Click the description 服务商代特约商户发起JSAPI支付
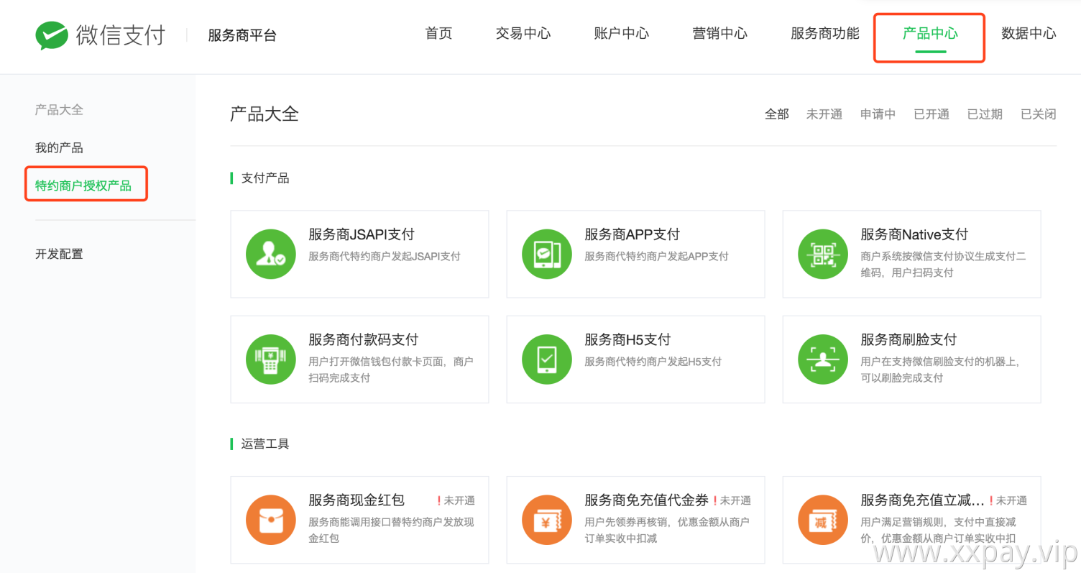This screenshot has height=573, width=1081. click(x=385, y=257)
